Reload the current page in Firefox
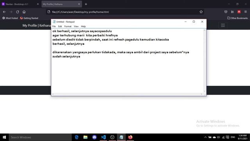 coord(18,12)
